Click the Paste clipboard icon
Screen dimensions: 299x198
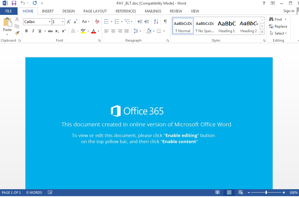point(7,22)
